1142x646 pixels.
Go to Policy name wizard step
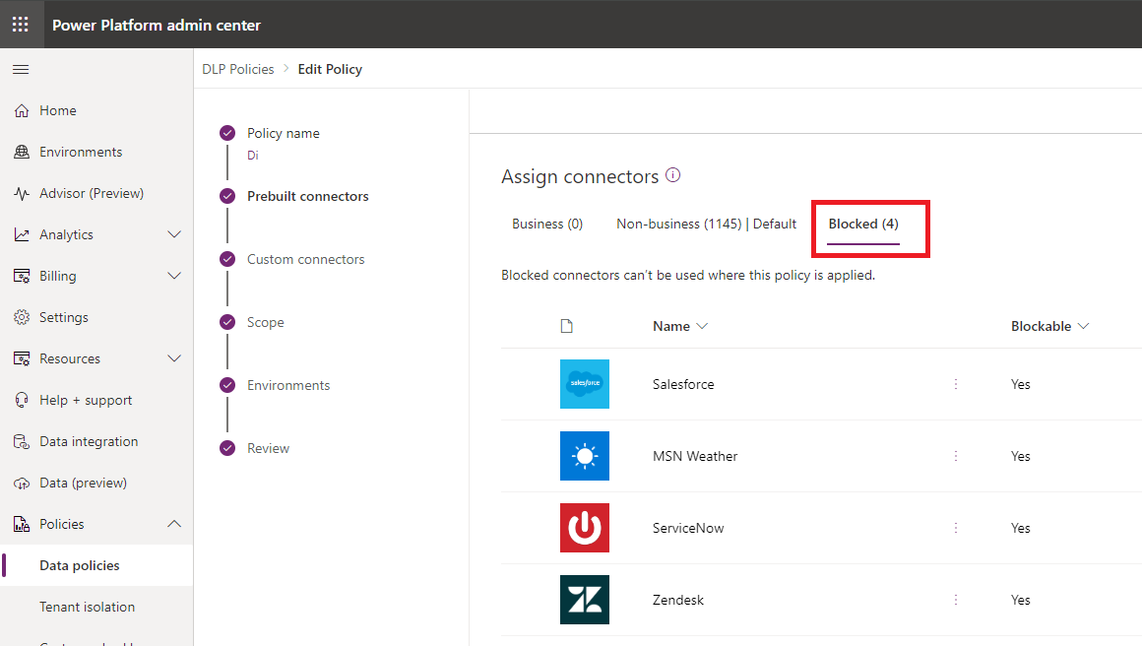click(x=284, y=133)
